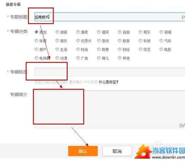Open the 什么是标签? help link
This screenshot has width=185, height=161.
point(108,82)
